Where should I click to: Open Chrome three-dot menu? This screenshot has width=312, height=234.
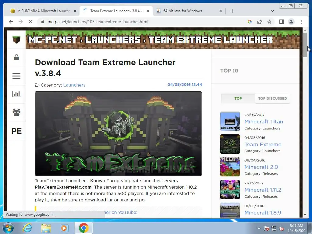click(x=301, y=22)
